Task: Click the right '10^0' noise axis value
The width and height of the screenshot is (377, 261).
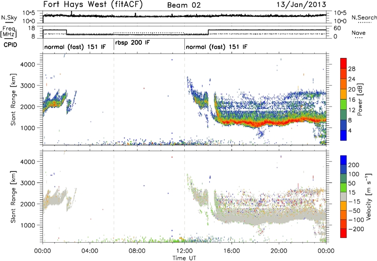Action: [340, 21]
